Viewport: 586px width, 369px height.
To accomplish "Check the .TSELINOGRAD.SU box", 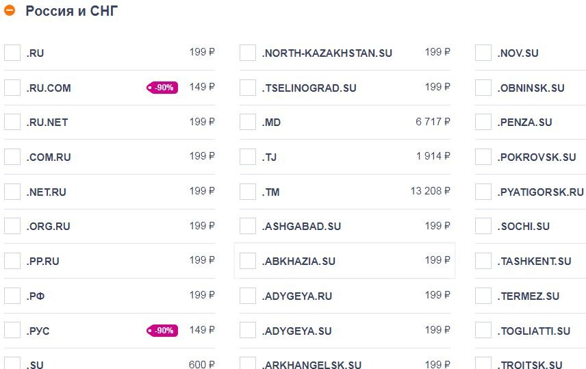I will tap(248, 88).
